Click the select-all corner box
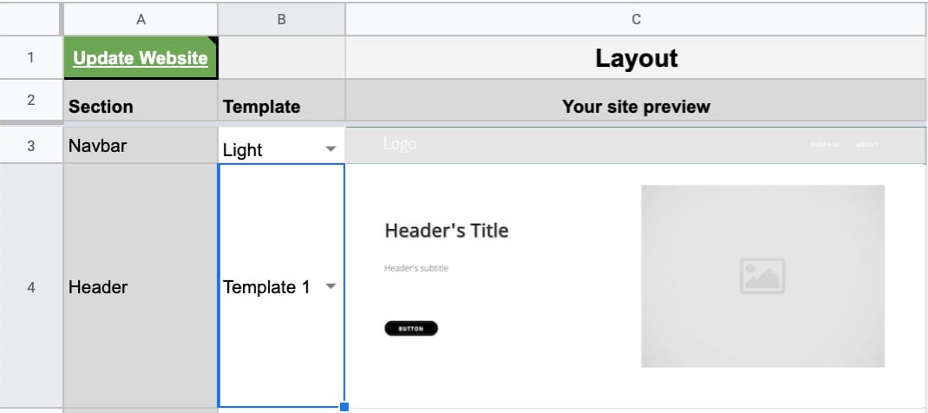Image resolution: width=928 pixels, height=413 pixels. coord(31,19)
